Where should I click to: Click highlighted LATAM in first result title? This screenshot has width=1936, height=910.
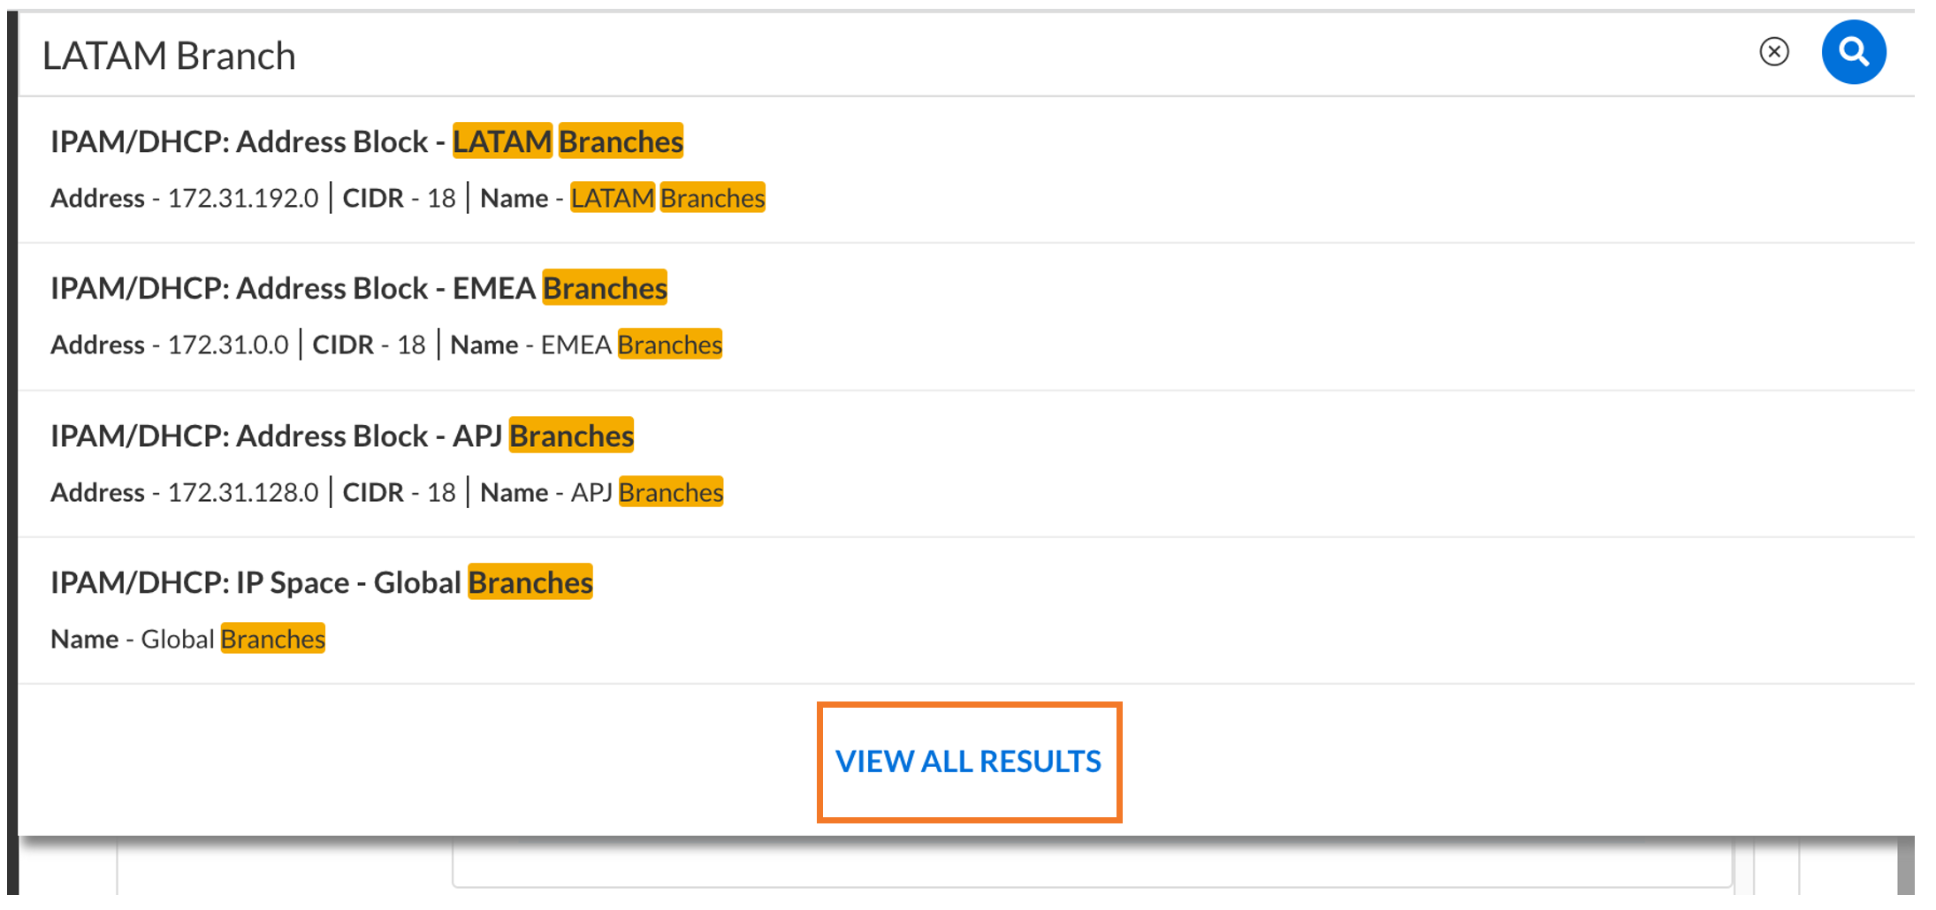click(502, 141)
